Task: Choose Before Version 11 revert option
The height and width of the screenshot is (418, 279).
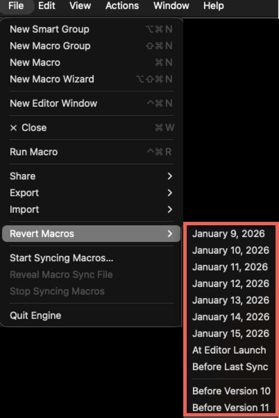Action: coord(231,408)
